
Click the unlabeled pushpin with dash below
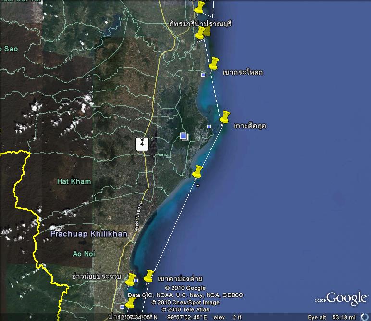[197, 172]
